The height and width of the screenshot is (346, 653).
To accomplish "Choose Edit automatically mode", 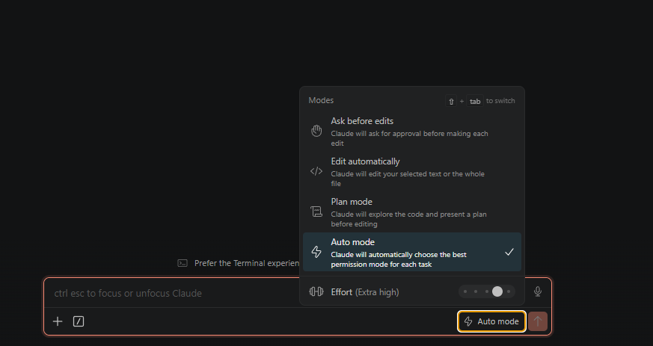I will 412,172.
